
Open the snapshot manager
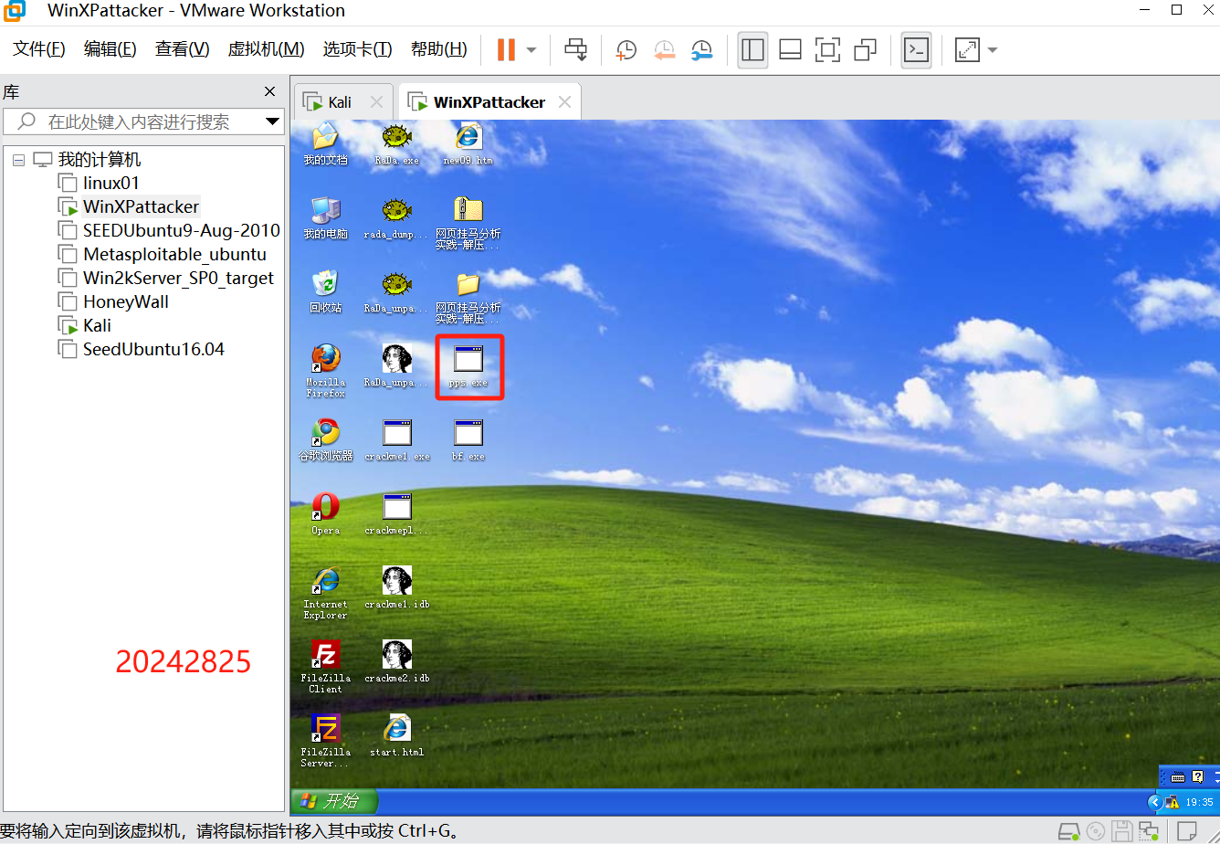[701, 50]
